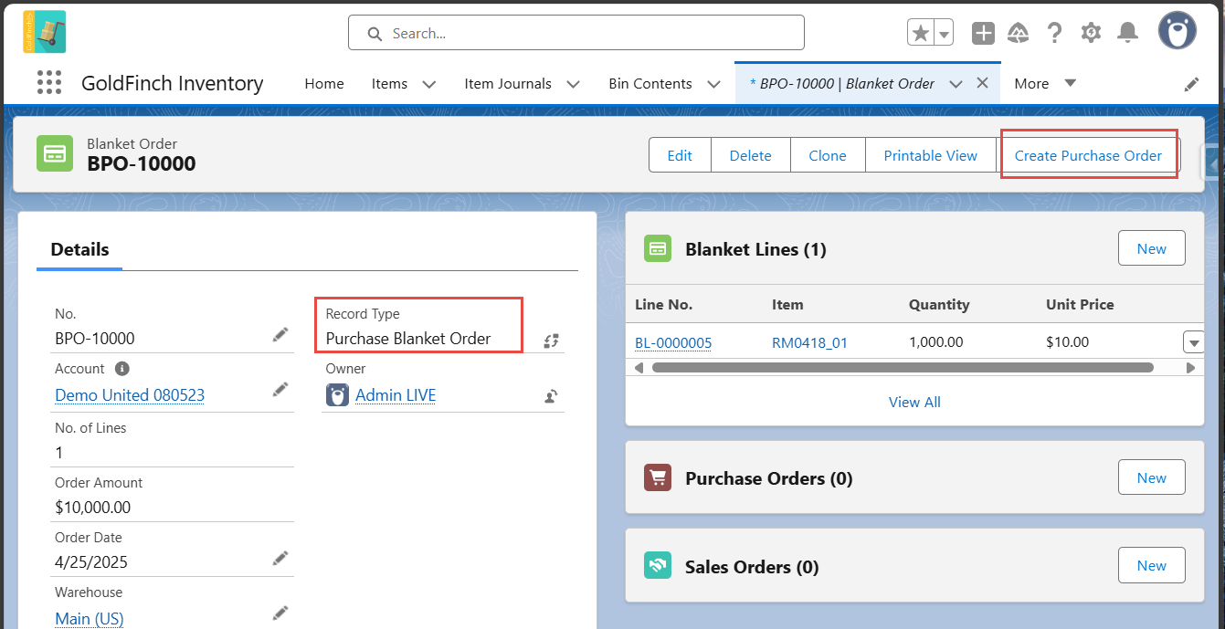This screenshot has width=1225, height=629.
Task: Click the Clone button
Action: [828, 155]
